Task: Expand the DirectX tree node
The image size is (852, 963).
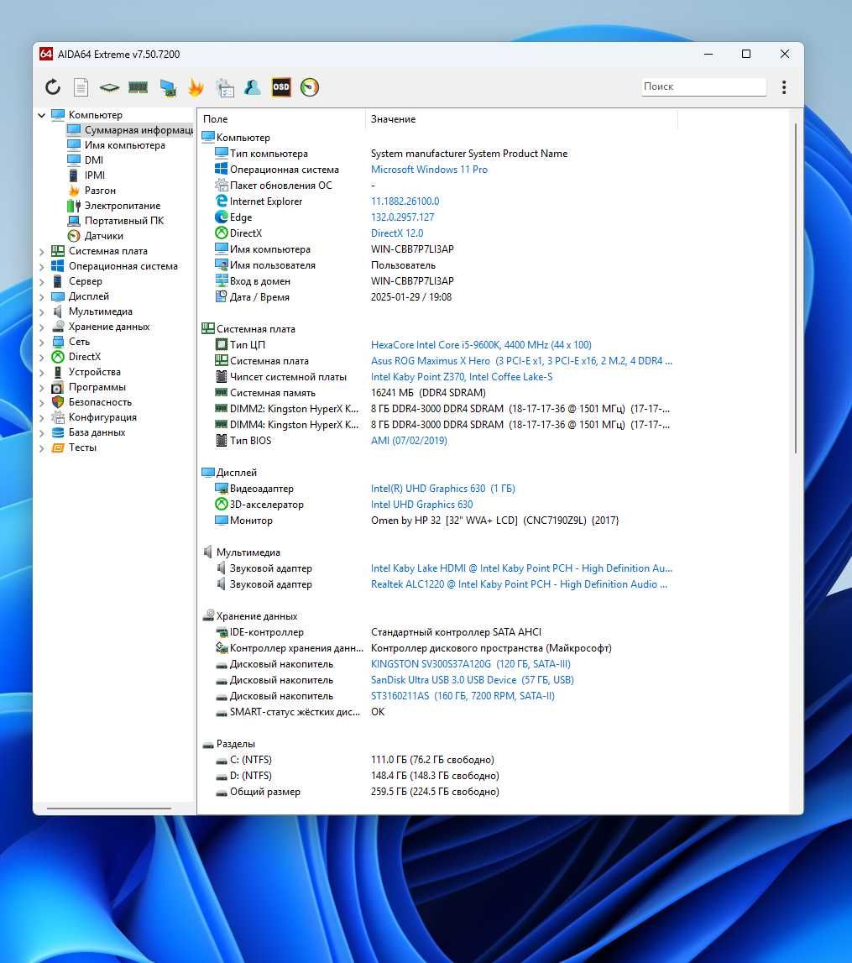Action: pos(42,357)
